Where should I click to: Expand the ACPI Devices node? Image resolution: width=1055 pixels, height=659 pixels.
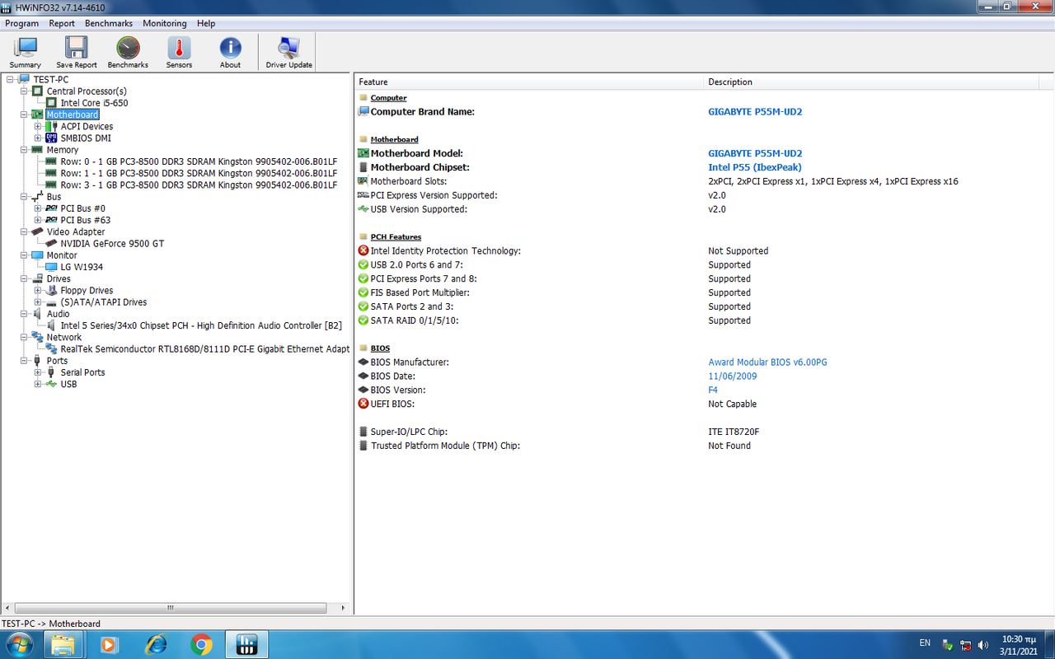point(38,127)
